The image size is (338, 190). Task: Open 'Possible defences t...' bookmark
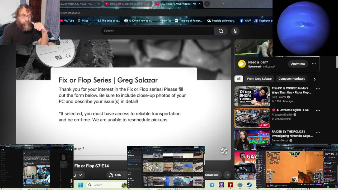pos(221,21)
